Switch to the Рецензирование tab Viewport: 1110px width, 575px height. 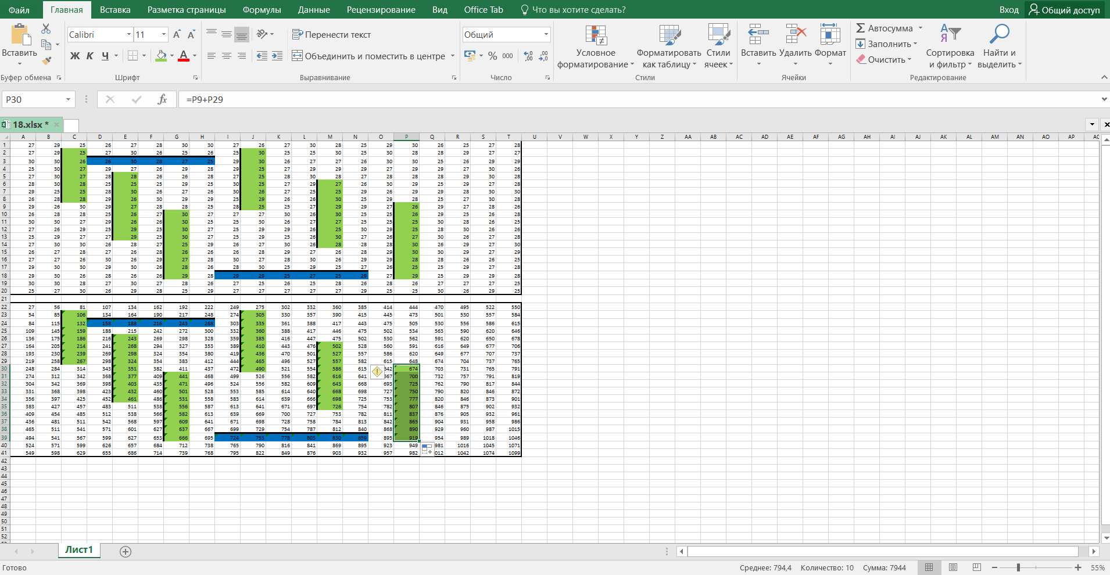coord(381,10)
